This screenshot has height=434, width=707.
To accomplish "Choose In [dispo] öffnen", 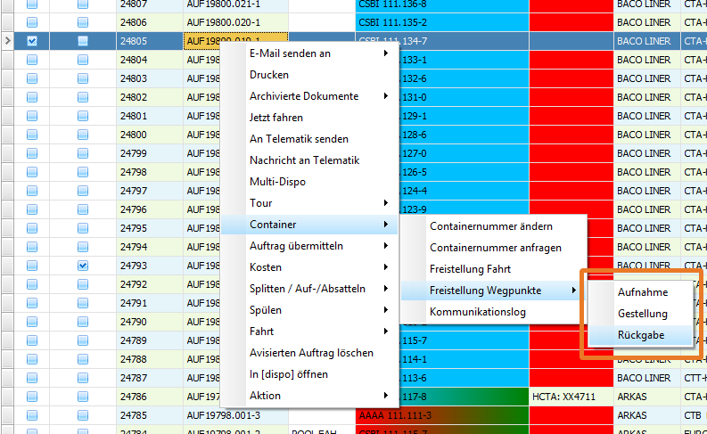I will 289,374.
